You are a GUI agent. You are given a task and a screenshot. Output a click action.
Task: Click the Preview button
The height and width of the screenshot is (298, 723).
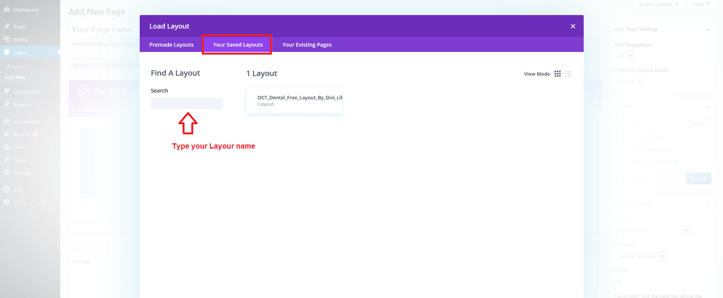tap(699, 123)
